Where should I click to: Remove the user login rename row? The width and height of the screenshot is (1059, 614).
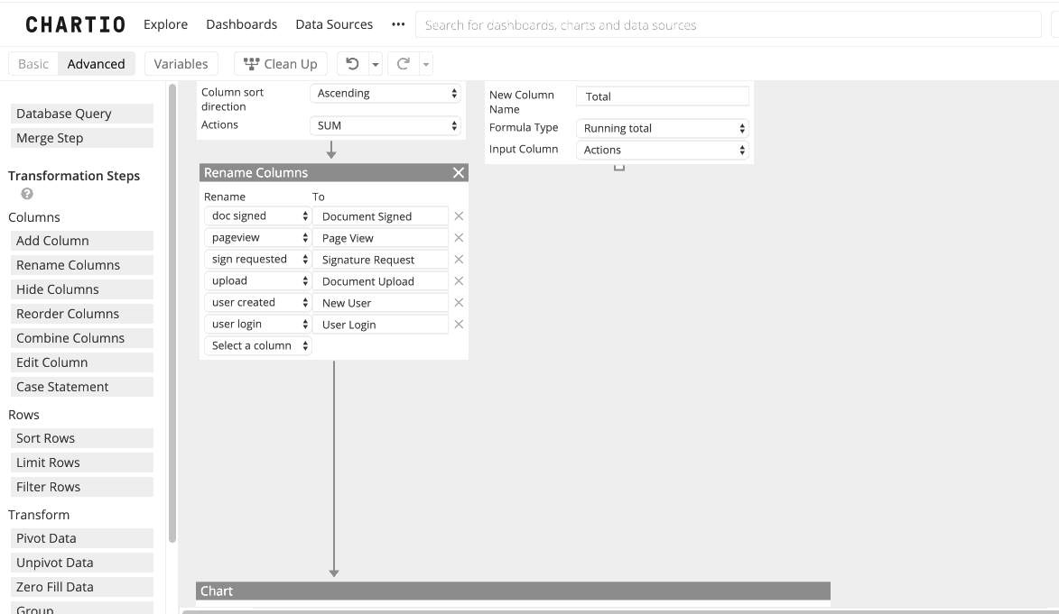pyautogui.click(x=459, y=324)
